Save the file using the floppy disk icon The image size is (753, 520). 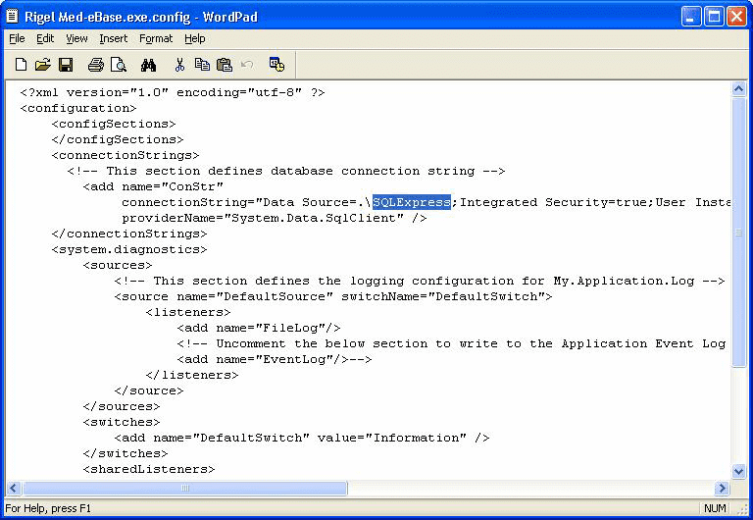click(x=66, y=65)
